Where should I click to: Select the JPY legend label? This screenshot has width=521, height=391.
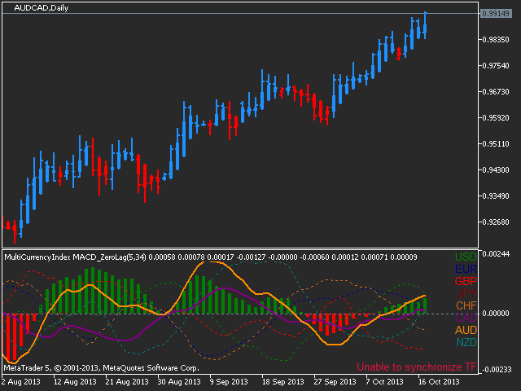(466, 293)
